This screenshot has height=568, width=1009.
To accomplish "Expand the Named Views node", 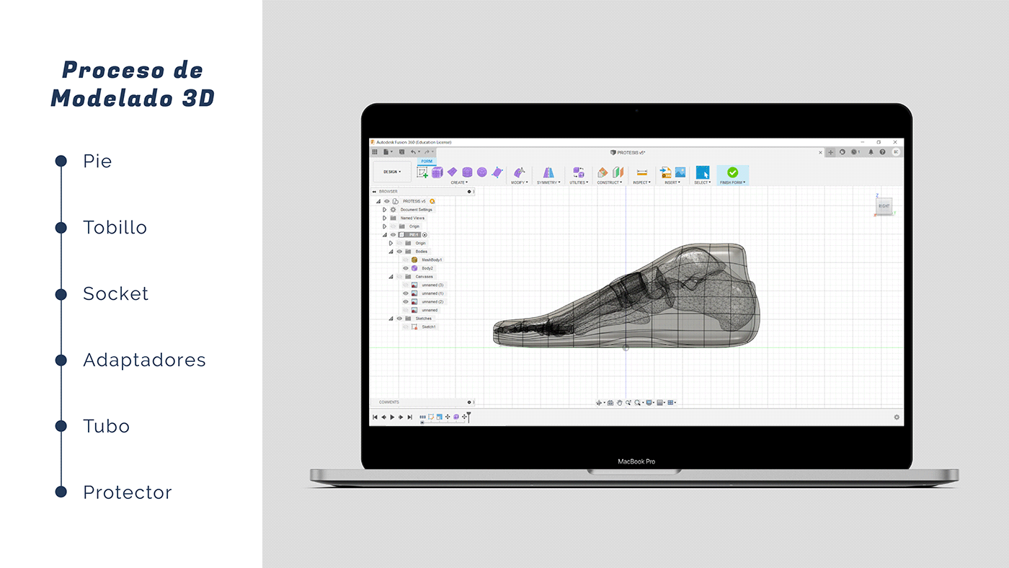I will click(385, 218).
